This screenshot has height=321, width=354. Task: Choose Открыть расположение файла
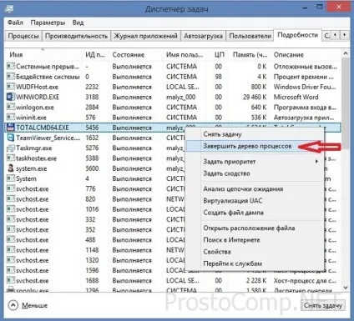point(255,228)
